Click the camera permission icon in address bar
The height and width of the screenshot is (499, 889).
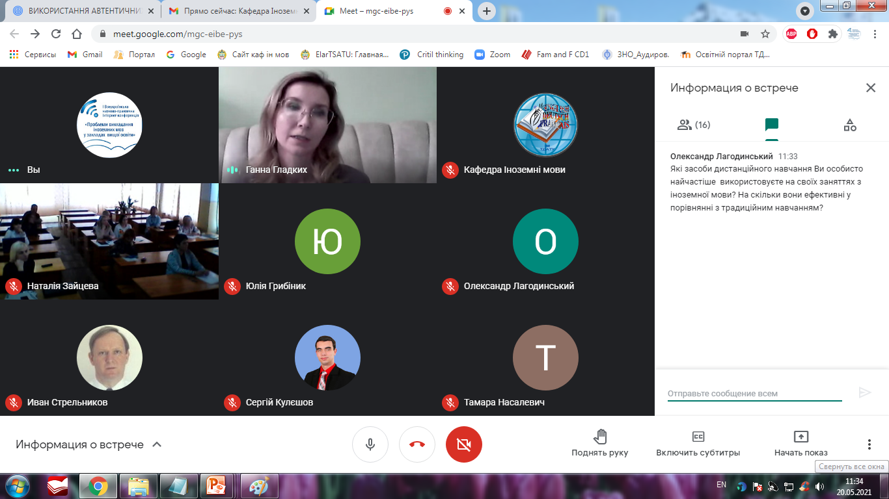745,34
